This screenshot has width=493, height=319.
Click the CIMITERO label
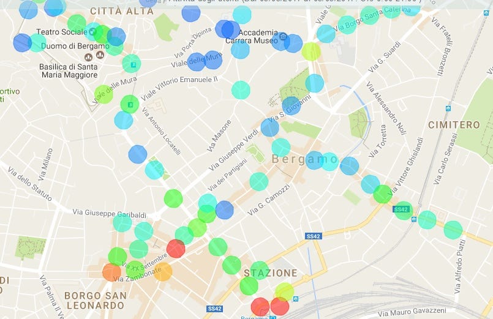coord(454,125)
